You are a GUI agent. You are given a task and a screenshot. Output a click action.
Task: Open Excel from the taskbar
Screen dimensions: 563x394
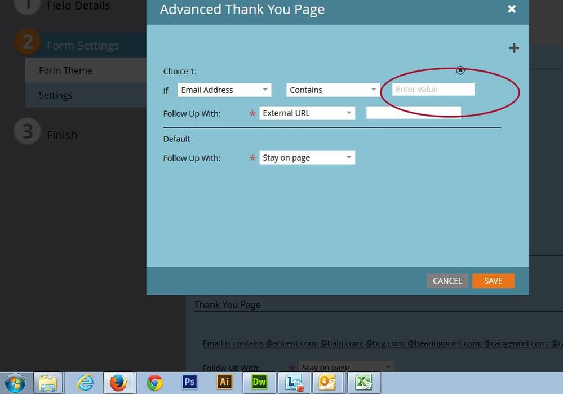363,383
